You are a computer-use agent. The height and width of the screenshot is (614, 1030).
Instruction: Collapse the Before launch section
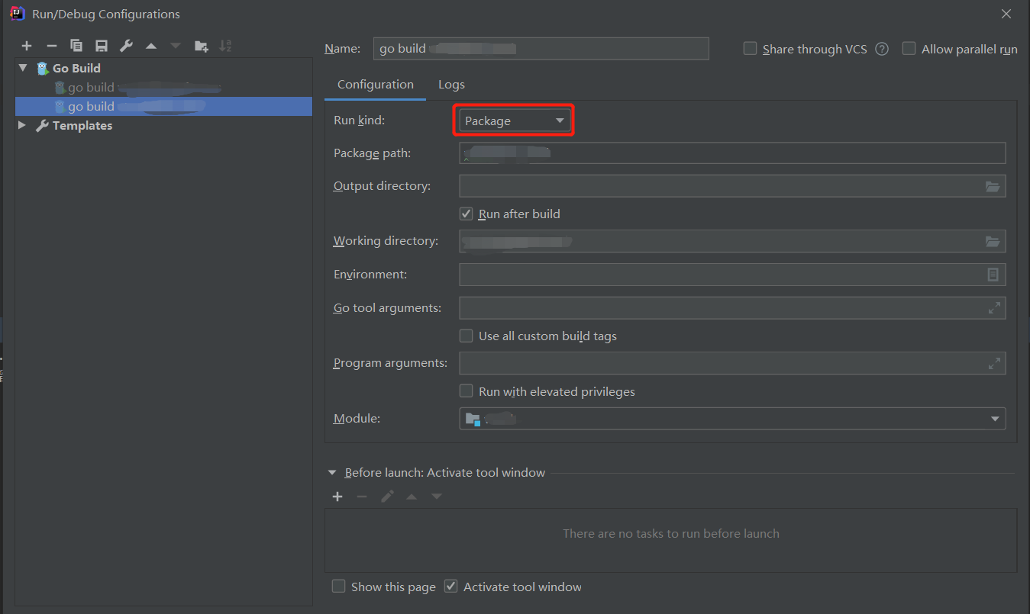coord(332,472)
